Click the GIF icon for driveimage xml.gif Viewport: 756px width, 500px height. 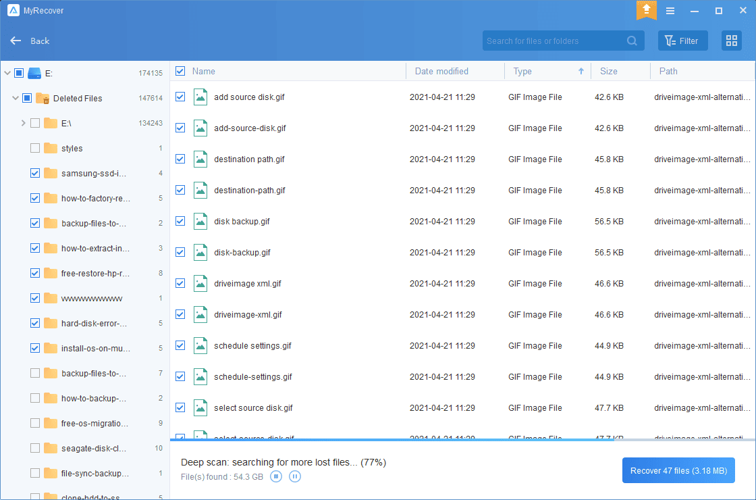(x=200, y=283)
